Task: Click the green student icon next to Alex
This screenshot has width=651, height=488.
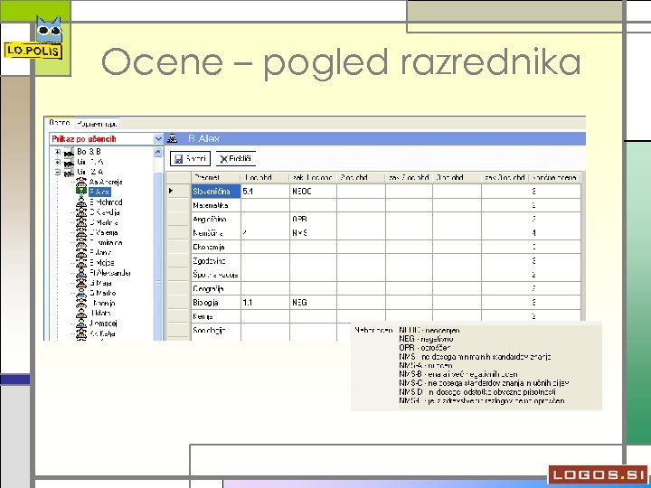Action: (x=81, y=192)
